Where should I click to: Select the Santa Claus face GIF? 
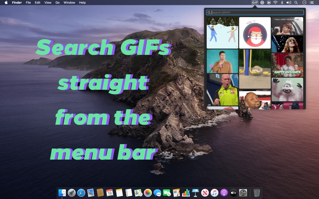[255, 33]
